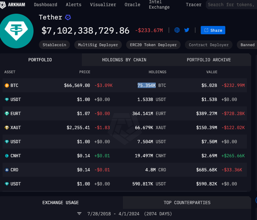Go to Alerts in top navigation
This screenshot has height=220, width=257.
[x=74, y=5]
